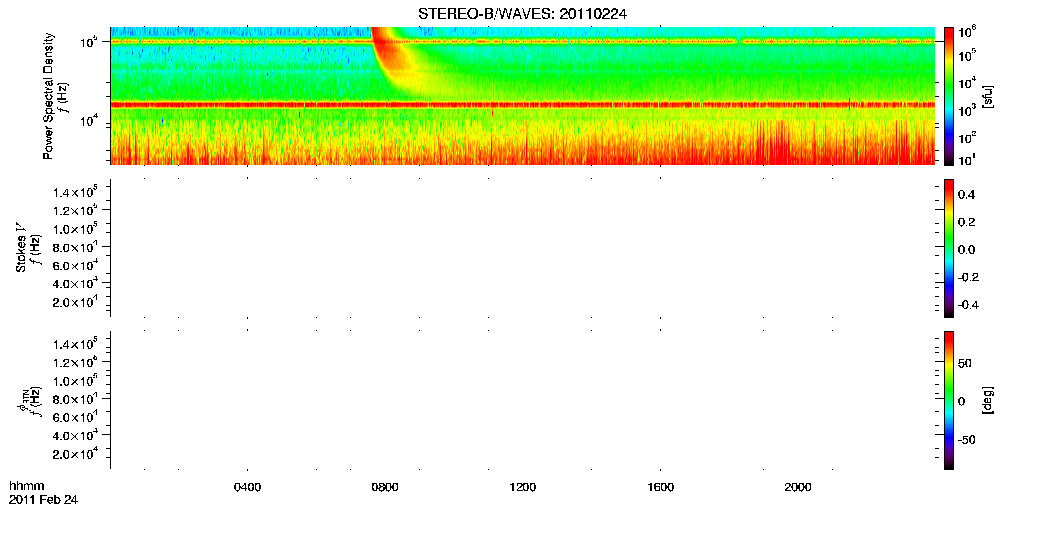Click the red horizontal band above 10^4 Hz
The height and width of the screenshot is (538, 1045).
522,105
